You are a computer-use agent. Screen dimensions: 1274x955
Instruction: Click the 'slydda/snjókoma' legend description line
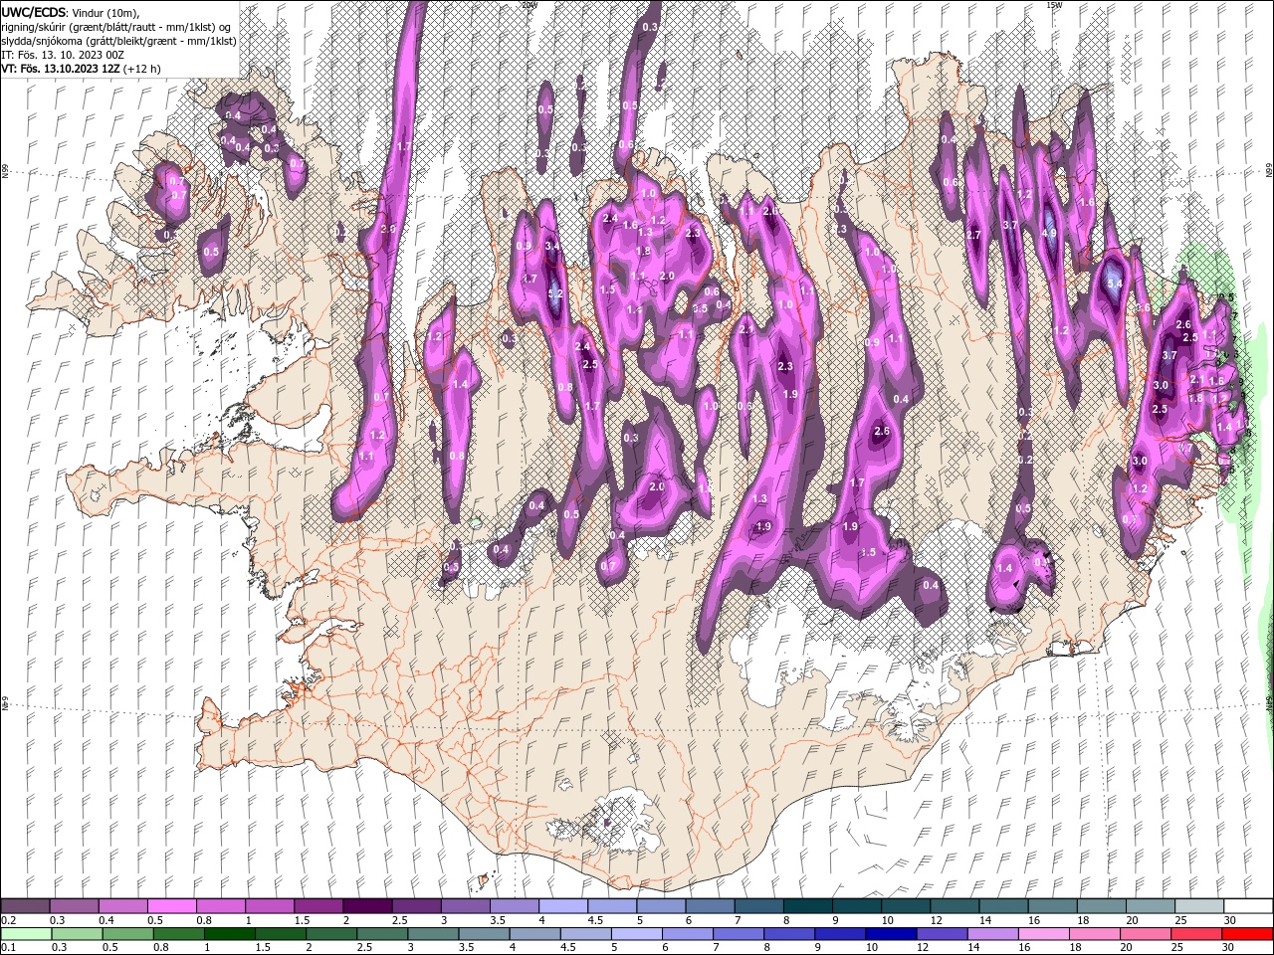118,41
